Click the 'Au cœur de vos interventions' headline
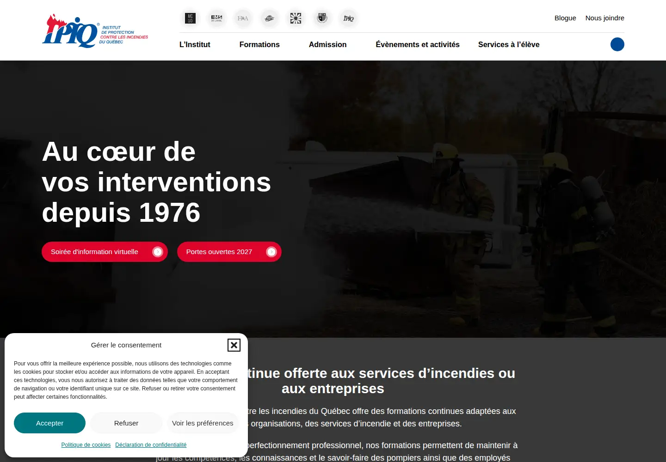 (x=156, y=182)
